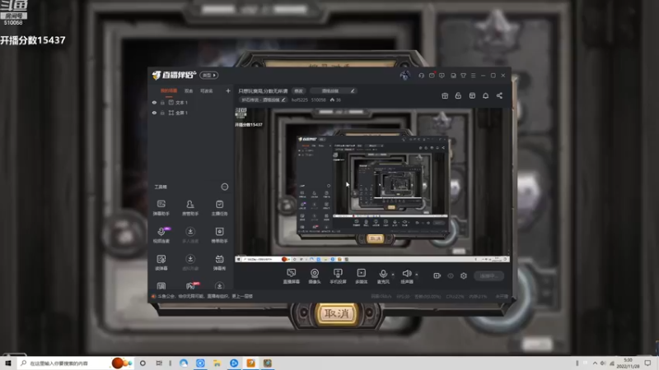The height and width of the screenshot is (370, 659).
Task: Open the microphone tool with purple badge
Action: (x=161, y=235)
